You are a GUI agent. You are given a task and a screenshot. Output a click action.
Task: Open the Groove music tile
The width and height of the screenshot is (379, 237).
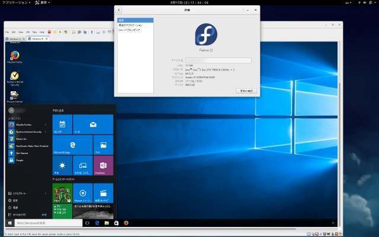click(x=83, y=193)
